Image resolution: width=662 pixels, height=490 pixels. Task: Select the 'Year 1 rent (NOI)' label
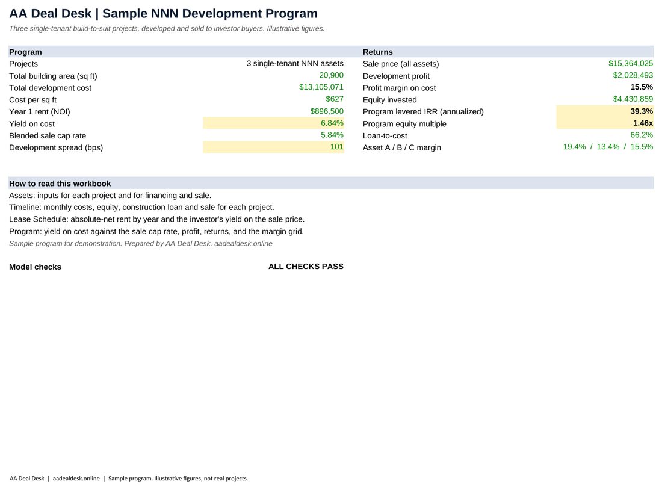pos(39,111)
